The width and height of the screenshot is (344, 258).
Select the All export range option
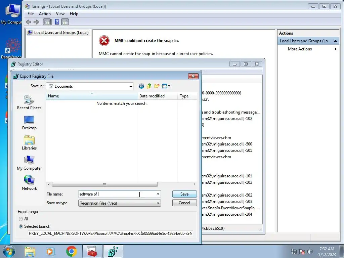tap(23, 219)
